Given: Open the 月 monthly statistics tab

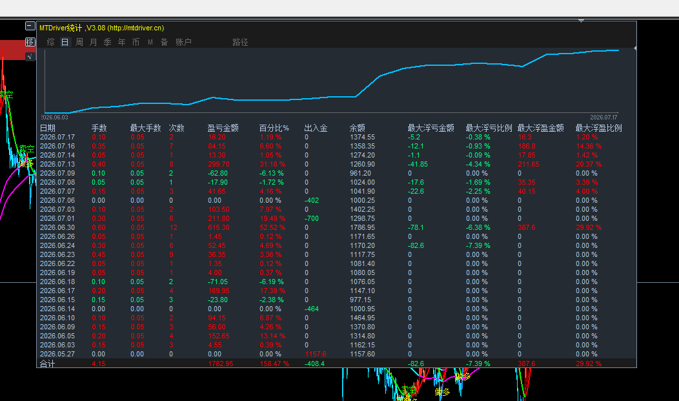Looking at the screenshot, I should click(93, 42).
